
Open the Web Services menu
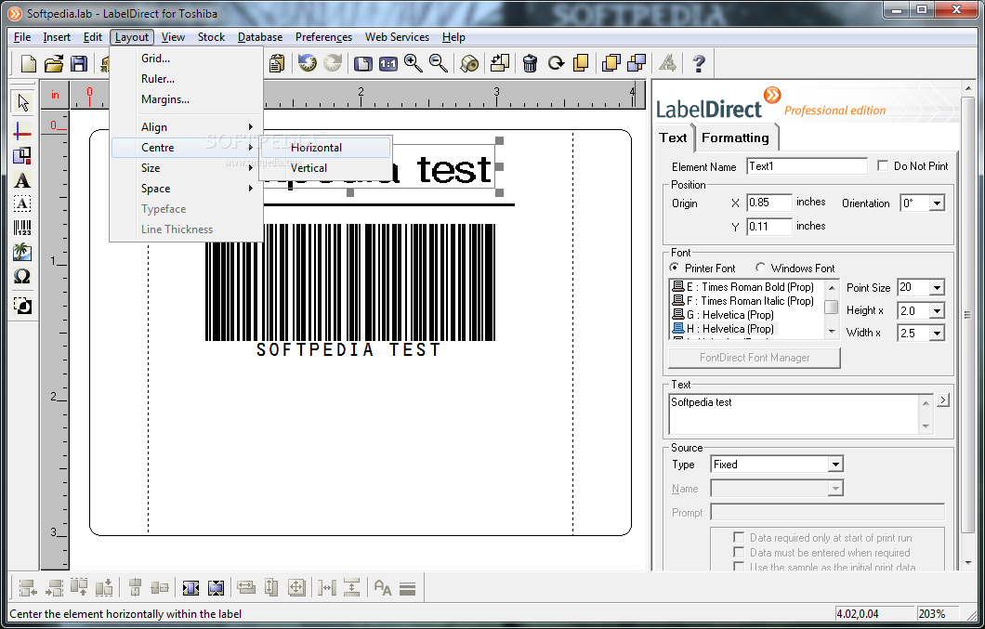click(x=397, y=37)
